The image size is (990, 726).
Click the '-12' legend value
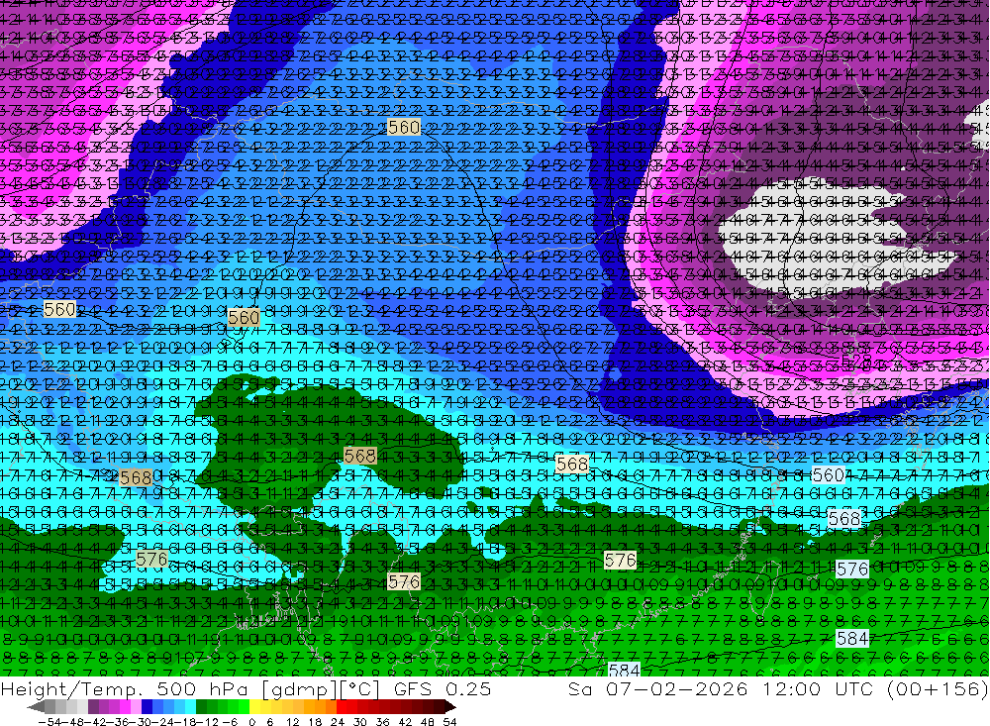207,722
